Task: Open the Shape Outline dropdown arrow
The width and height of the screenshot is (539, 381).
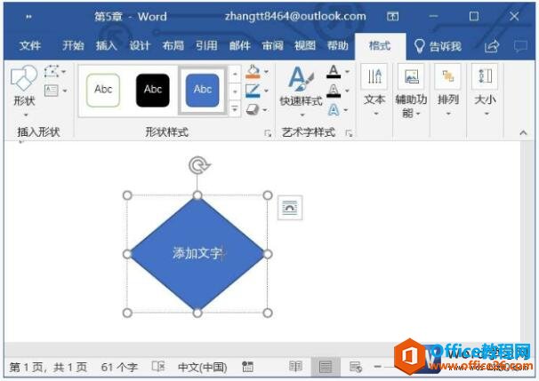Action: coord(267,91)
